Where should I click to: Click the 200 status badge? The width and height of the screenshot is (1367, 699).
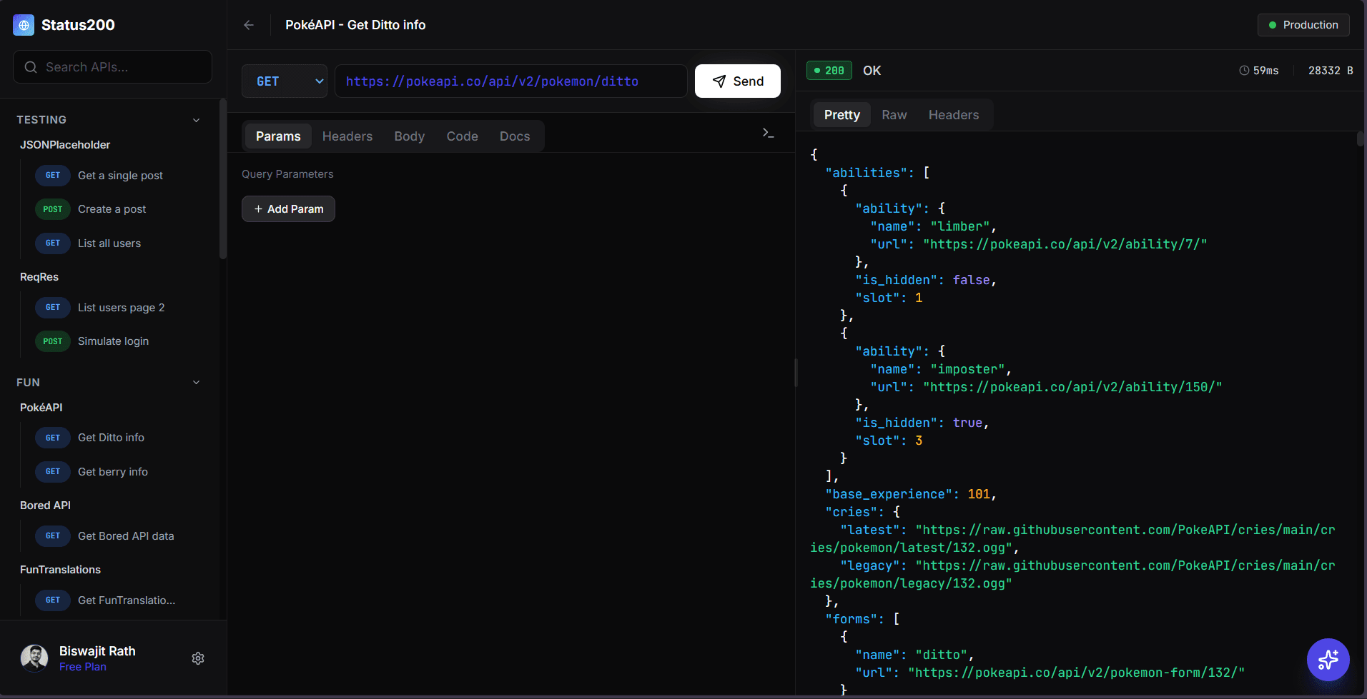(x=829, y=71)
